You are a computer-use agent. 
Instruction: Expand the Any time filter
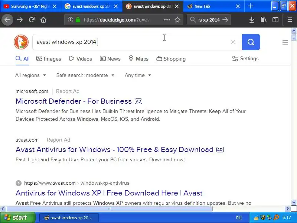pos(138,75)
